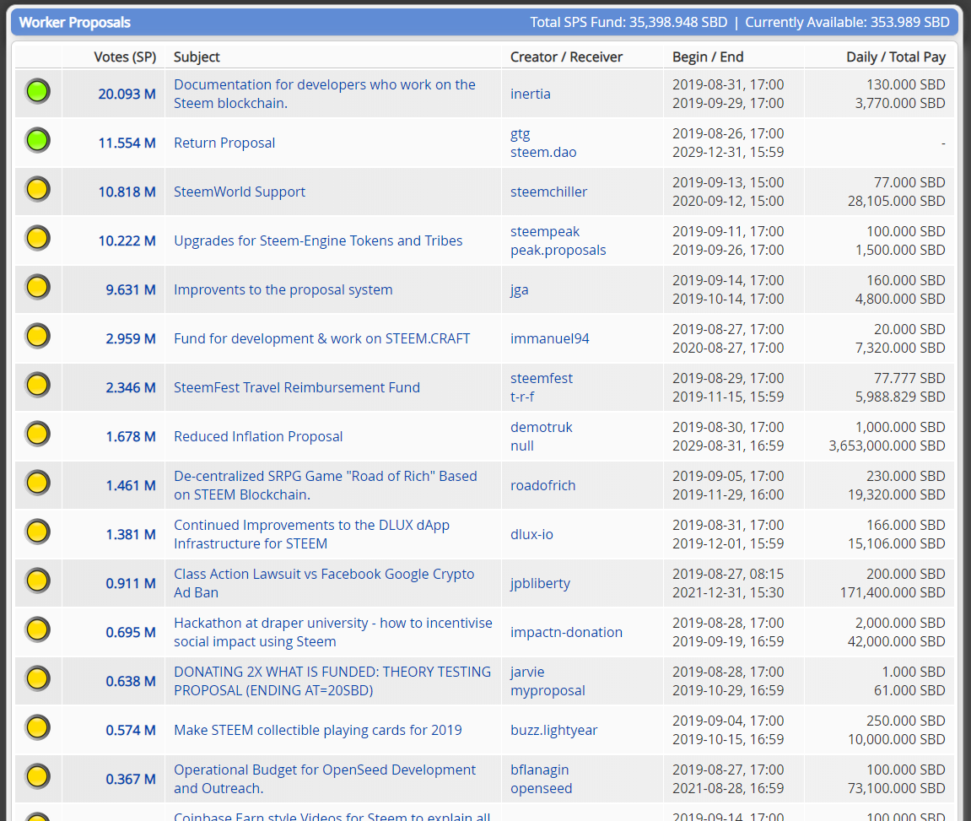Screen dimensions: 971x821
Task: Click yellow status light for Improvents to proposal system
Action: pyautogui.click(x=38, y=287)
